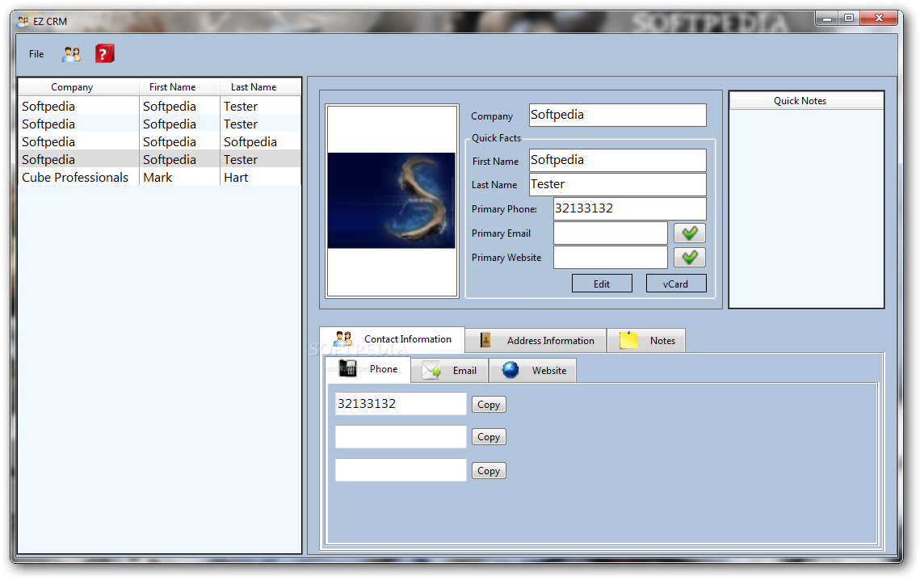The height and width of the screenshot is (580, 920).
Task: Click the contact photo thumbnail
Action: tap(392, 201)
